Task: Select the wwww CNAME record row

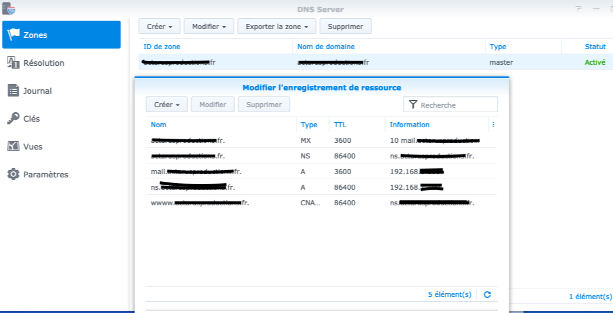Action: 321,203
